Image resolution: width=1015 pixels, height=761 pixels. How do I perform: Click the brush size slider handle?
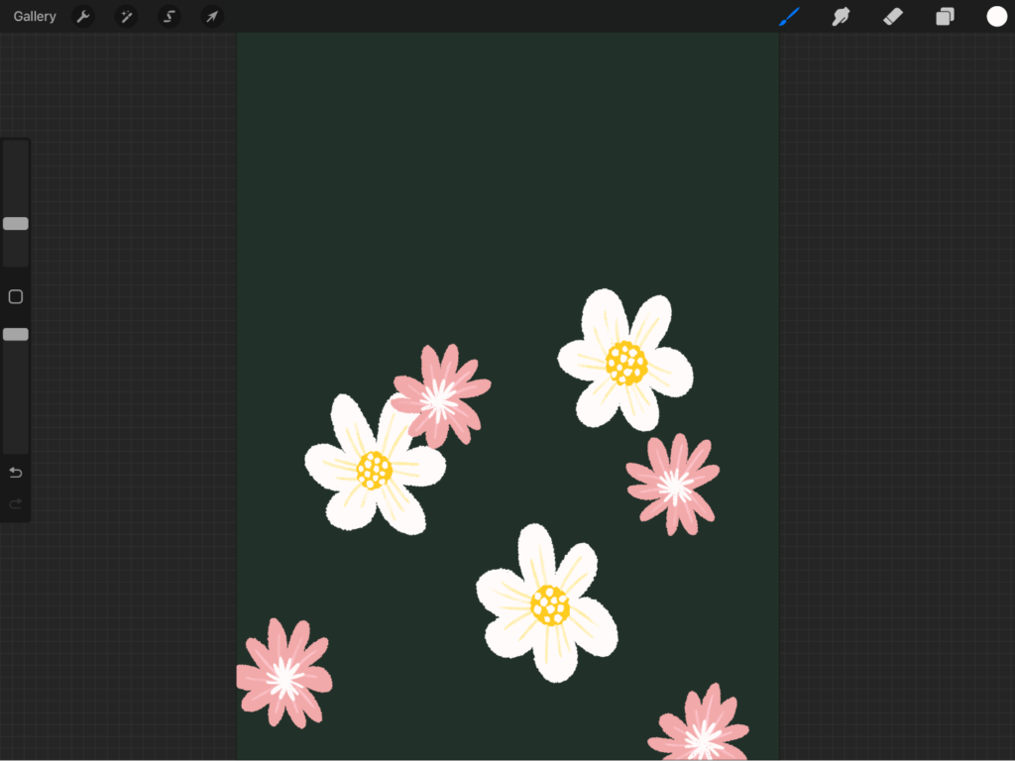click(16, 224)
